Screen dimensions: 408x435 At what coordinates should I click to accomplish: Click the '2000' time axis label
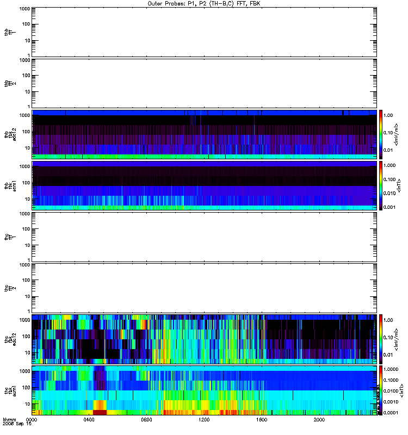pos(319,420)
